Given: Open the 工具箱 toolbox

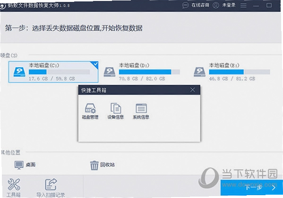Looking at the screenshot, I should [14, 188].
